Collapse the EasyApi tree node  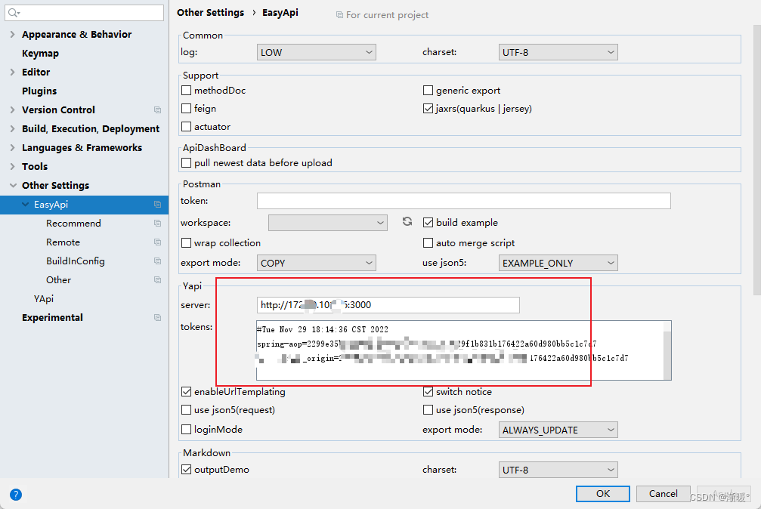[x=25, y=205]
